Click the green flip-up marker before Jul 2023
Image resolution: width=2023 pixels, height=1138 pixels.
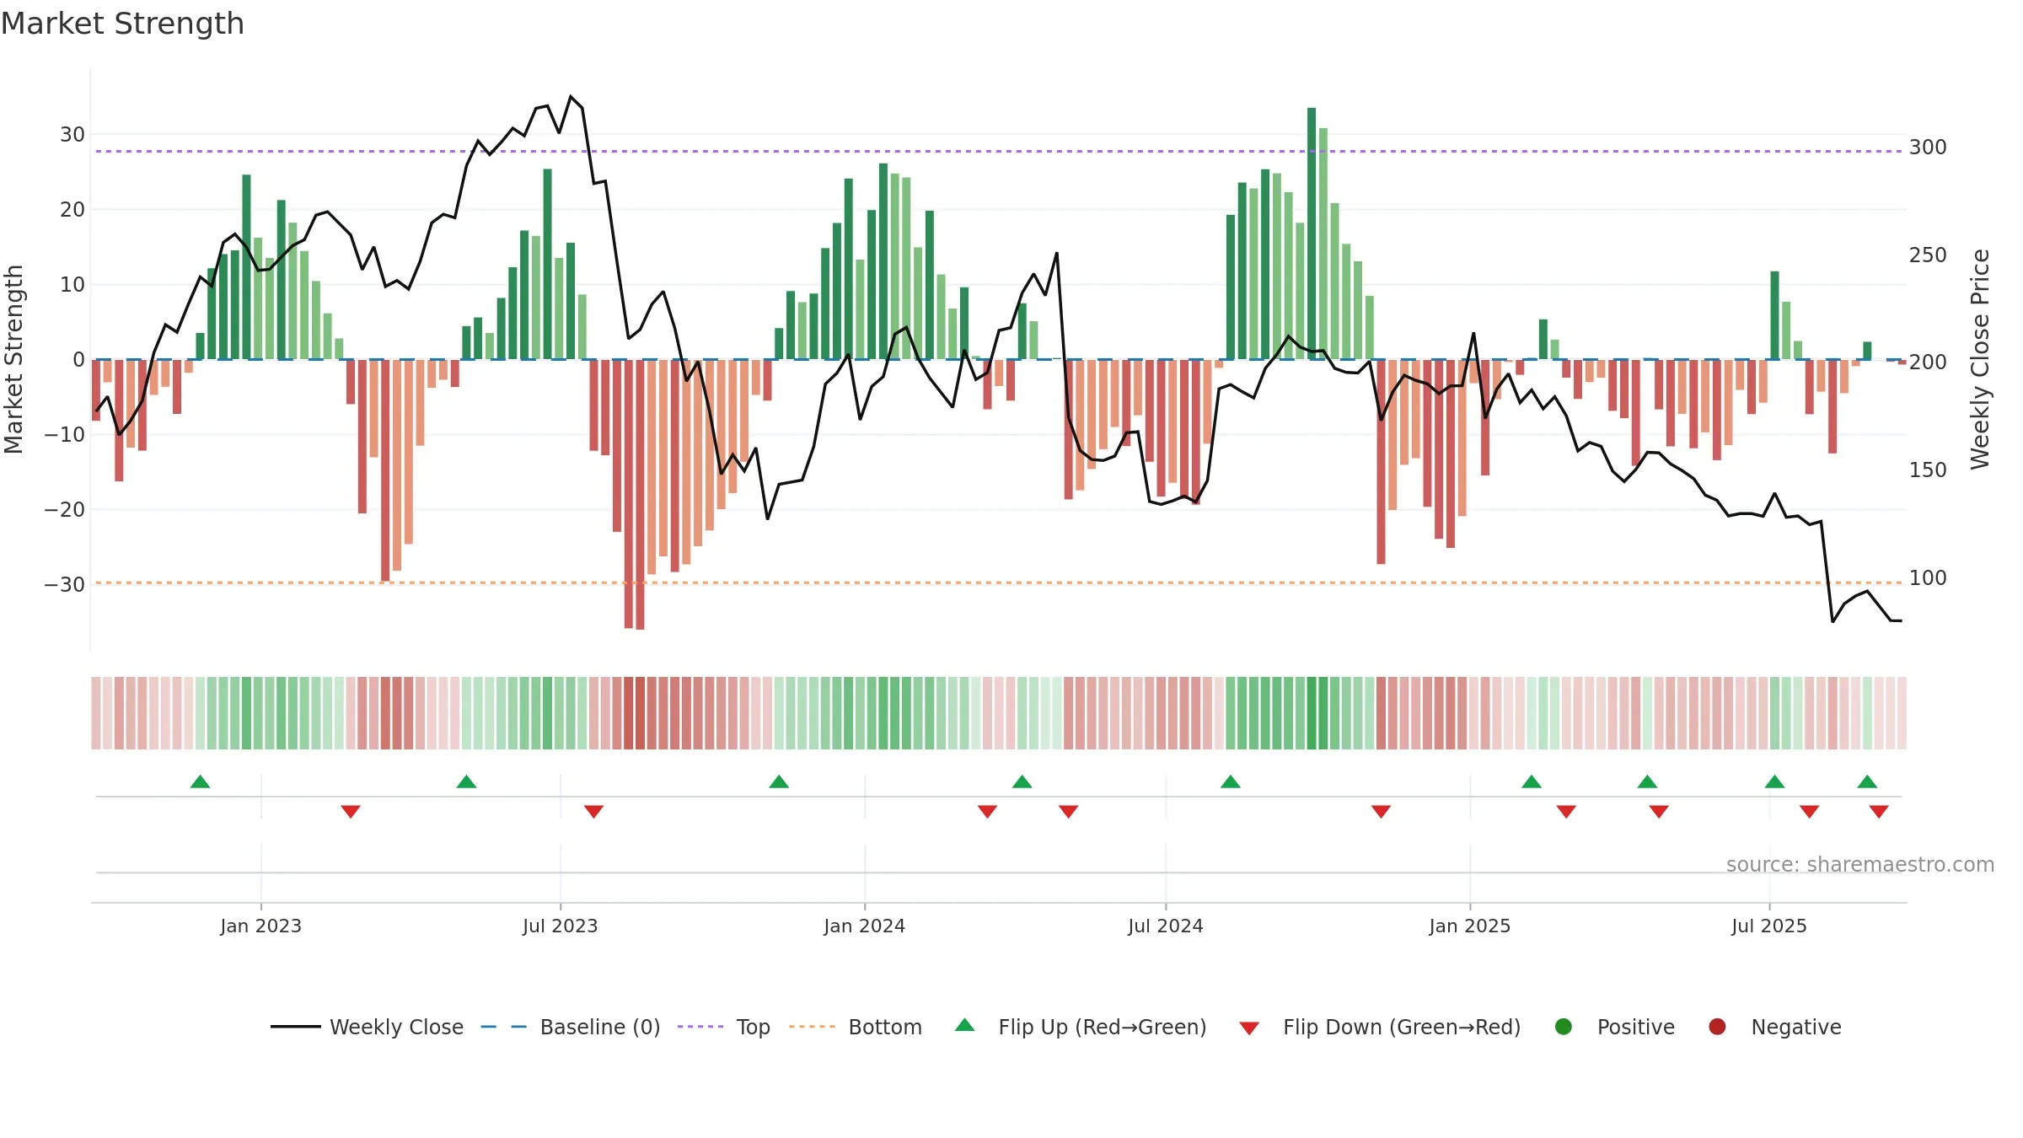click(466, 781)
